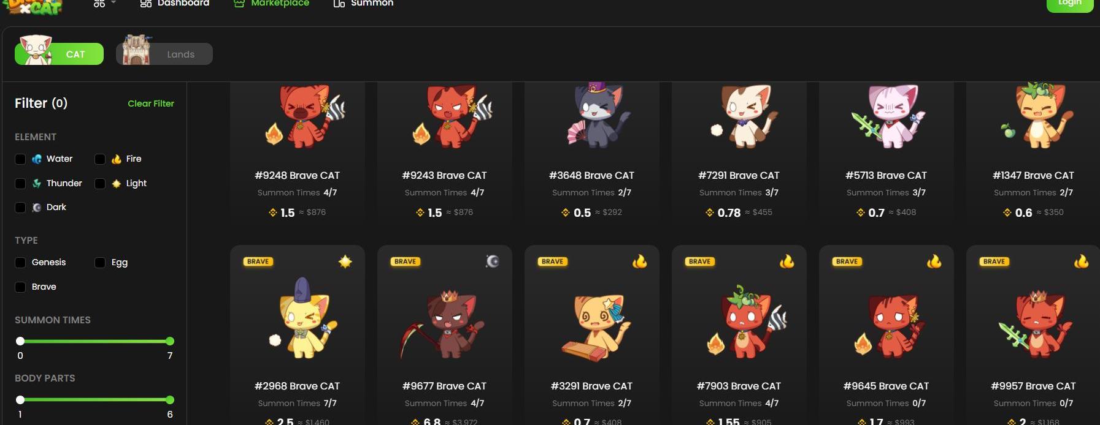Image resolution: width=1100 pixels, height=425 pixels.
Task: Click the Summon Times maximum slider handle
Action: [170, 341]
